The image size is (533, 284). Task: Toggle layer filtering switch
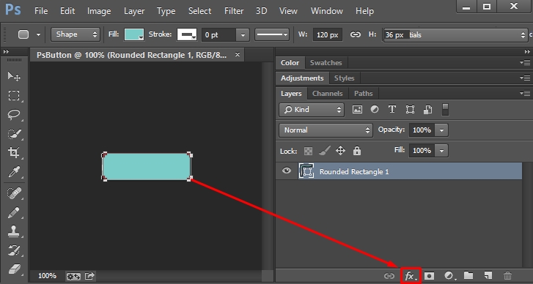coord(445,110)
